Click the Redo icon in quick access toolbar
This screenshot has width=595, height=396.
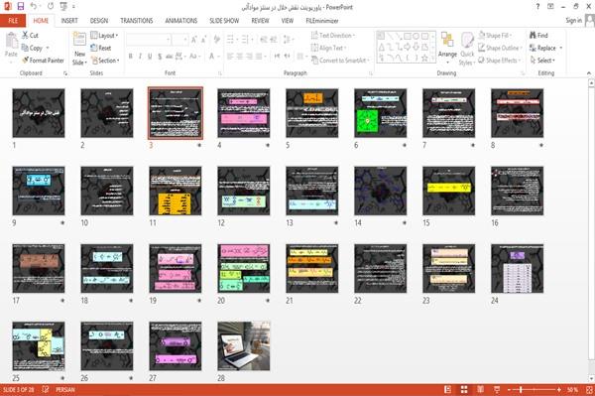tap(51, 6)
